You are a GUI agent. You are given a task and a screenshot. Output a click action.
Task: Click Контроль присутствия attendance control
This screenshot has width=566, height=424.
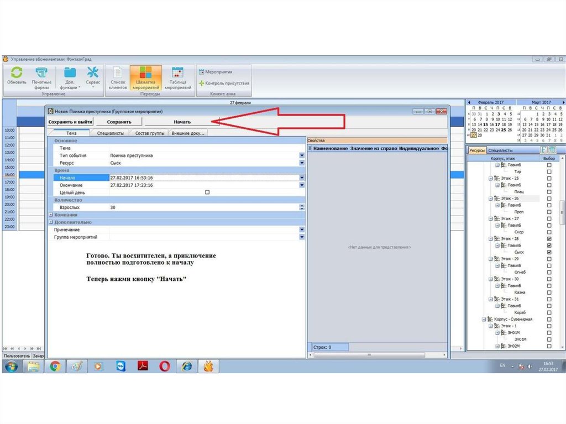pos(224,83)
